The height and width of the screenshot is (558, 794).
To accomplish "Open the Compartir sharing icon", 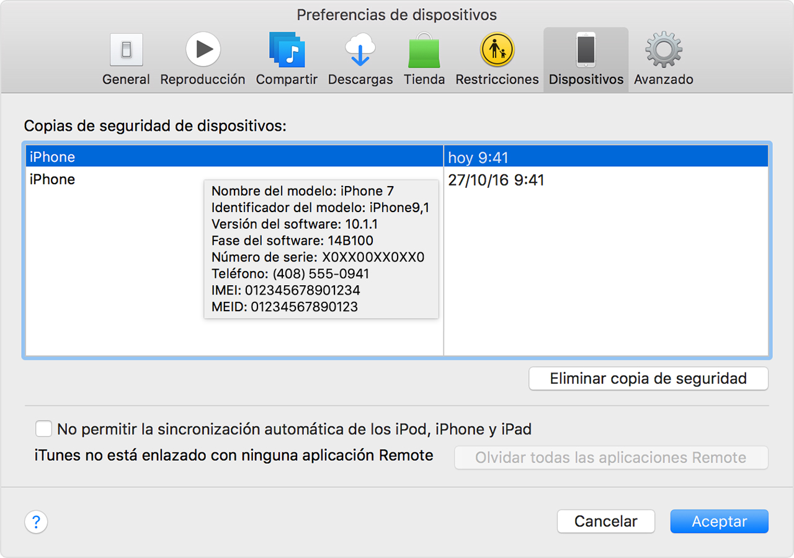I will (287, 50).
